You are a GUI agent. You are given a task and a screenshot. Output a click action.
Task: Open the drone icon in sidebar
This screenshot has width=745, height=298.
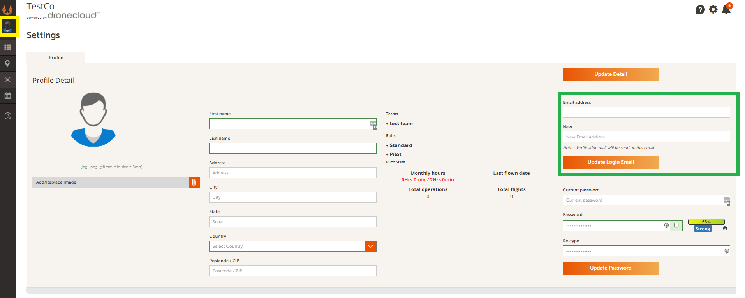click(7, 80)
